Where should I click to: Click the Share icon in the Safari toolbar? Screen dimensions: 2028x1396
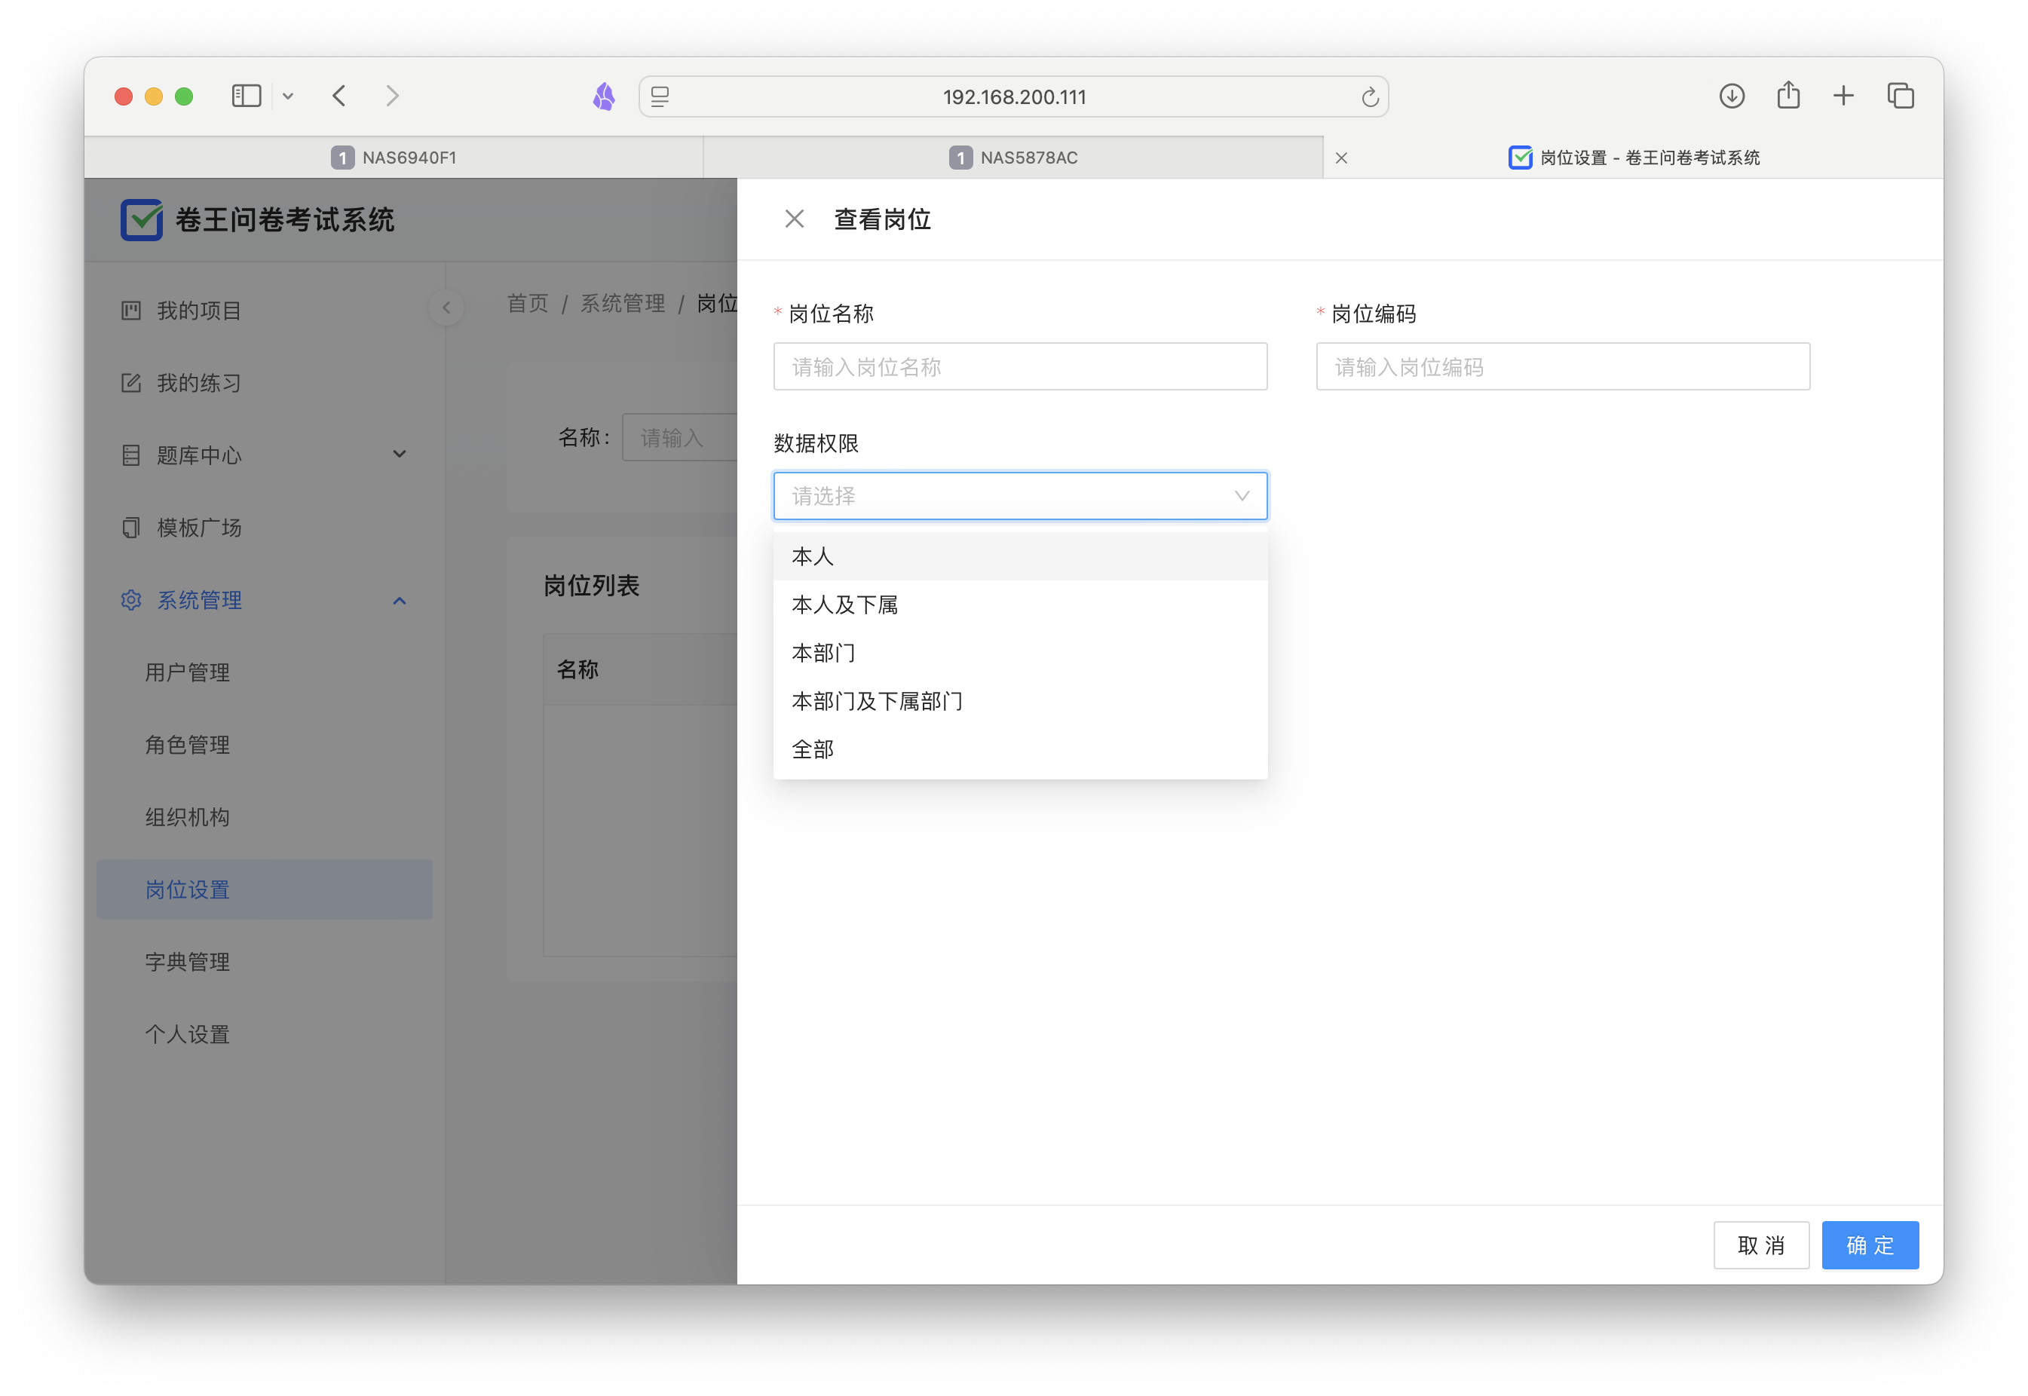(1788, 94)
